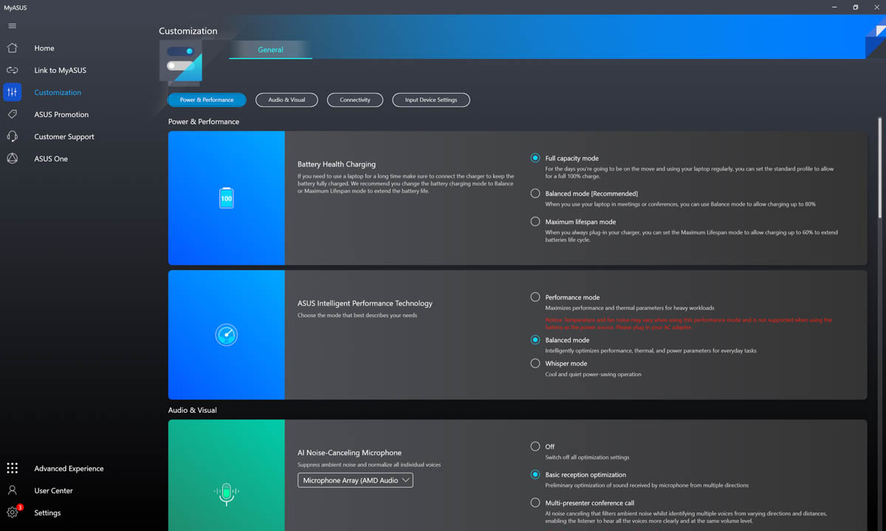
Task: Choose Balanced mode under Intelligent Performance
Action: (x=535, y=340)
